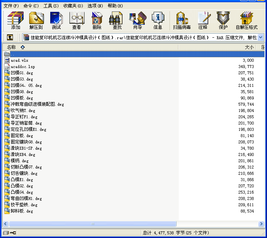
Task: Select file 切舌镶块.dwg
Action: tap(24, 173)
